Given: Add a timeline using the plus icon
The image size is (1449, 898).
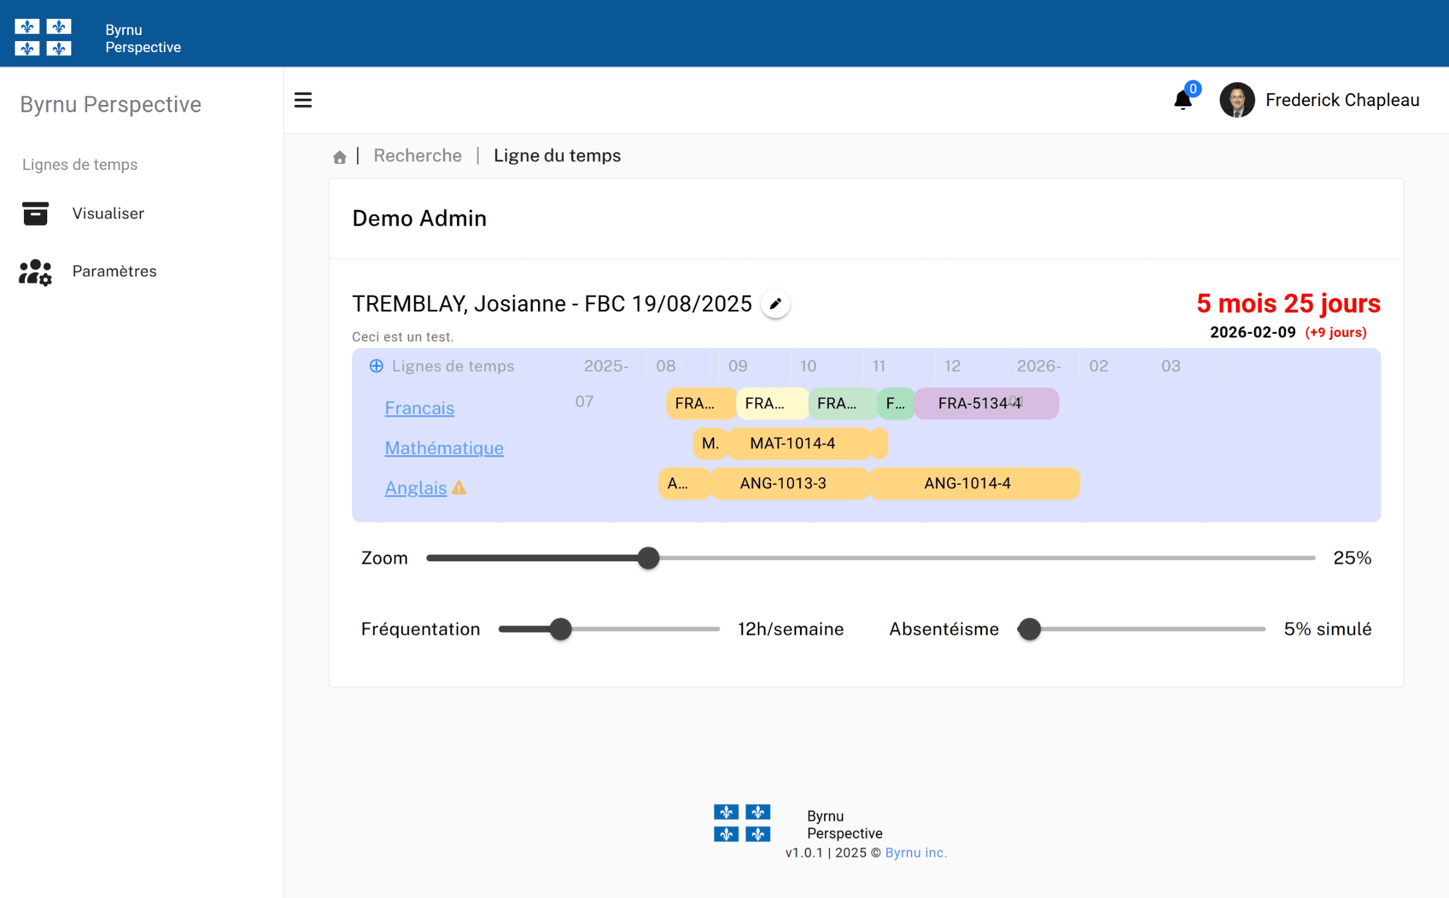Looking at the screenshot, I should click(x=375, y=366).
